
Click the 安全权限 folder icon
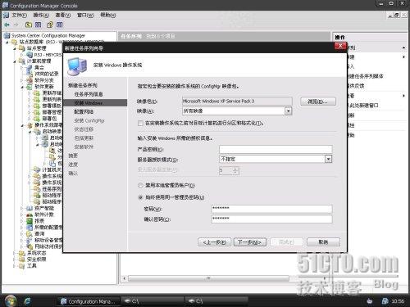point(22,260)
